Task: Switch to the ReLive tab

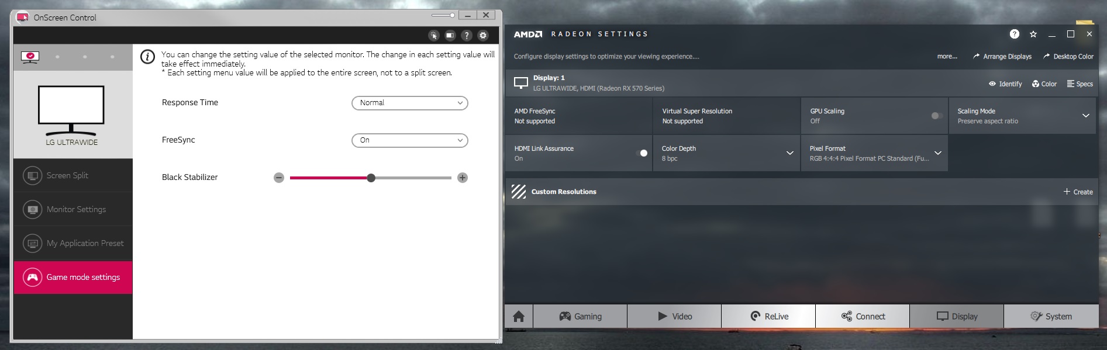Action: point(768,316)
